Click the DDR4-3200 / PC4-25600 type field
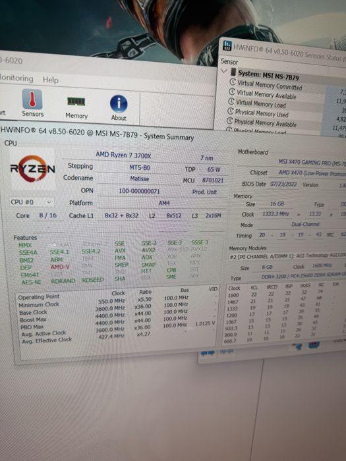The height and width of the screenshot is (461, 346). point(303,277)
